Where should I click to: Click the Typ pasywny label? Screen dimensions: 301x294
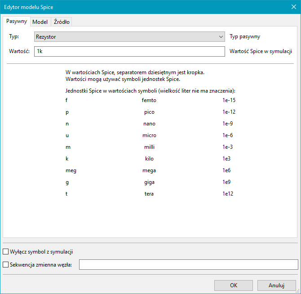point(245,37)
